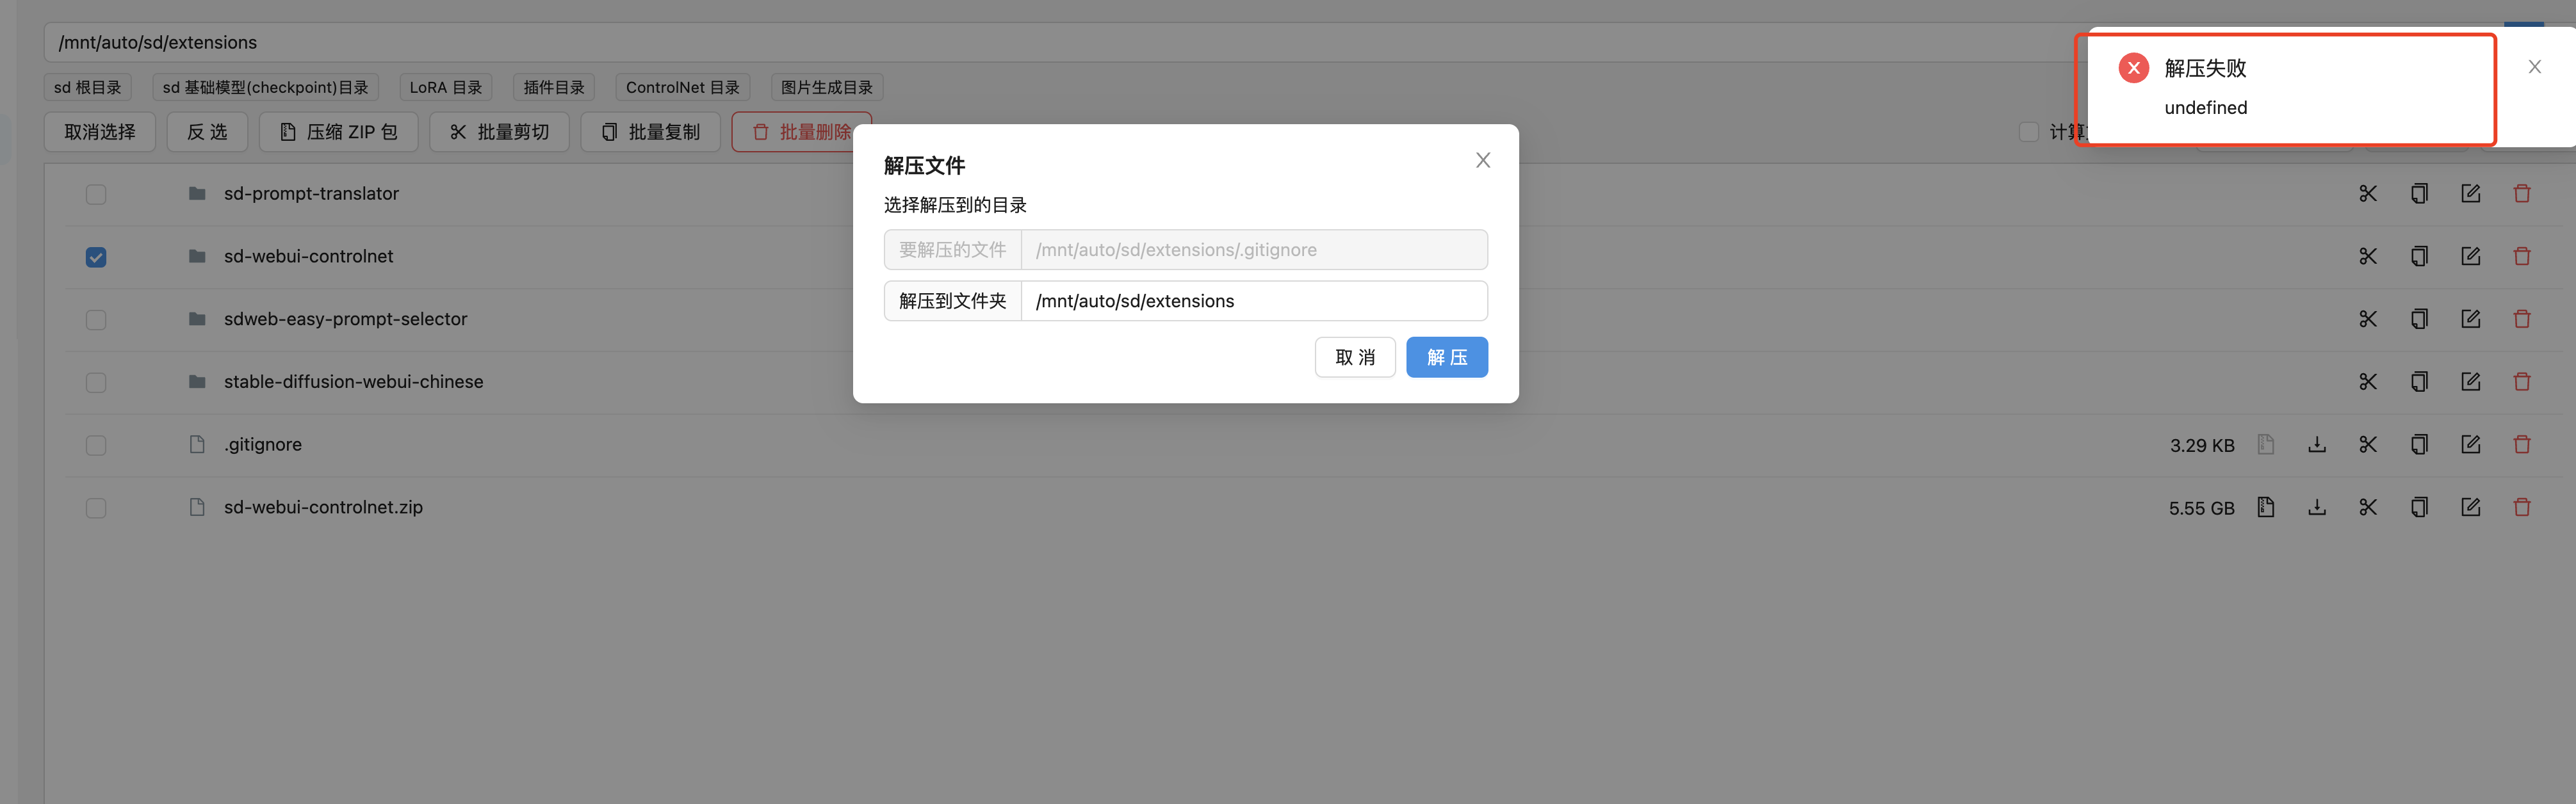Click 取消 in the extract dialog
The image size is (2576, 804).
[x=1354, y=357]
